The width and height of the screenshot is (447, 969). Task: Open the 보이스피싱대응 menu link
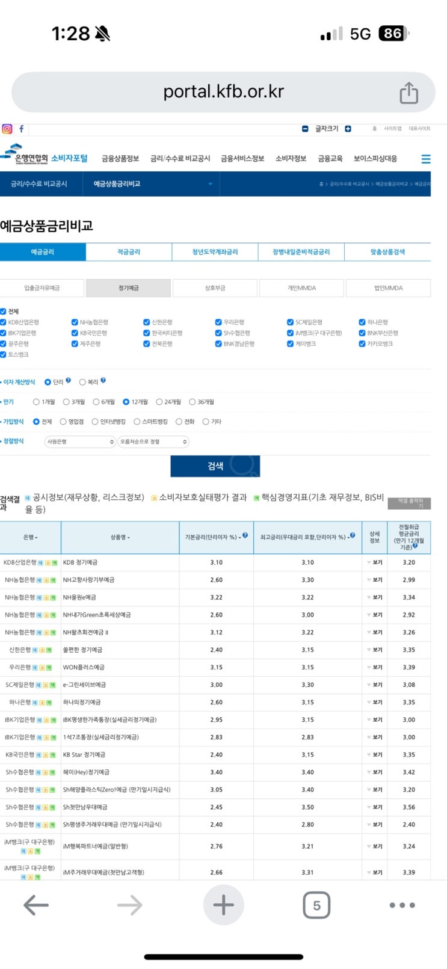click(x=375, y=159)
